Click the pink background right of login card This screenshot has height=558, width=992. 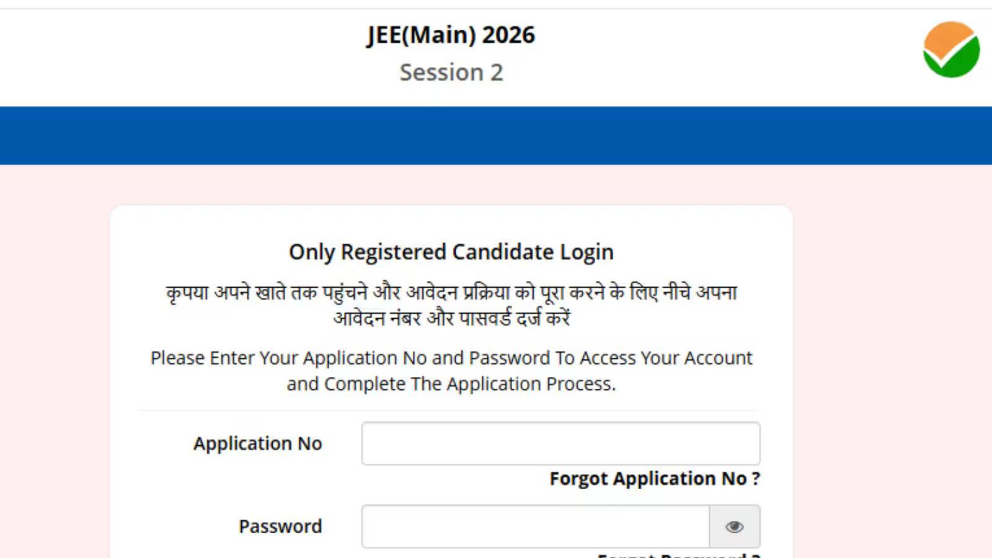coord(893,372)
